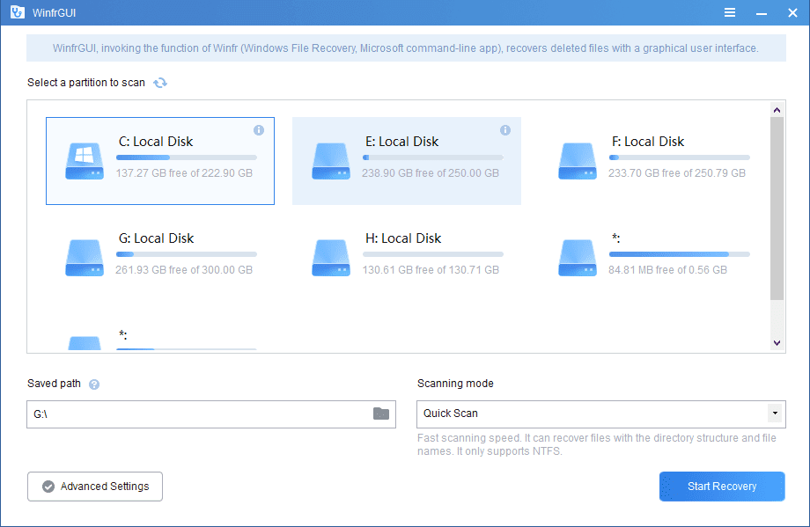Click the E: Local Disk drive icon
This screenshot has height=527, width=810.
pos(331,161)
